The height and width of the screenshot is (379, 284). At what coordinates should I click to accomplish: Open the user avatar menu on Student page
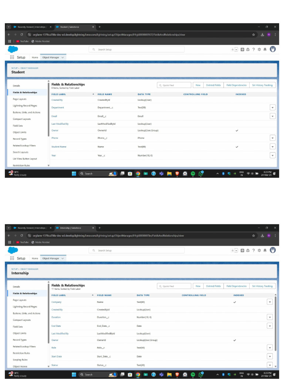273,49
